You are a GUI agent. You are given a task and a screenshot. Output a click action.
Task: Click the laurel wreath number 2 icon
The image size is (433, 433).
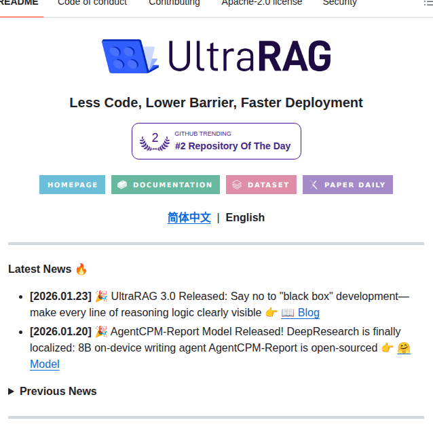pos(155,141)
